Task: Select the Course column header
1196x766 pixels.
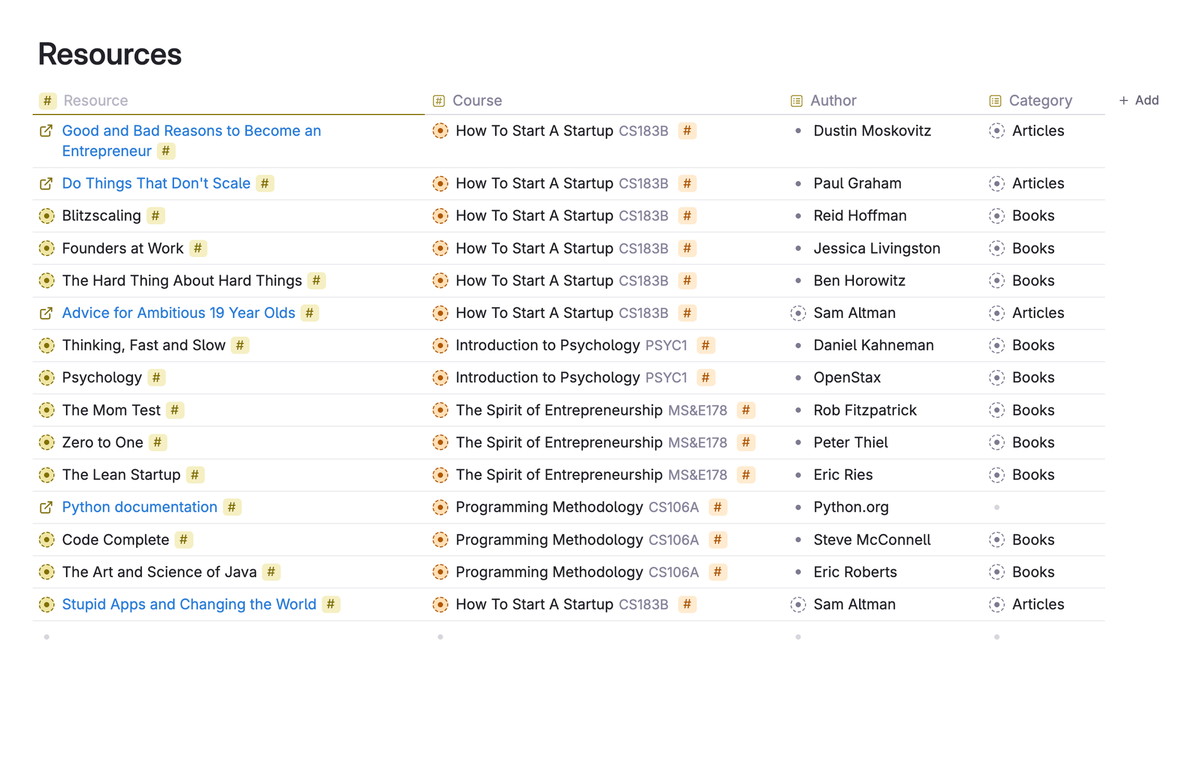Action: pyautogui.click(x=477, y=100)
